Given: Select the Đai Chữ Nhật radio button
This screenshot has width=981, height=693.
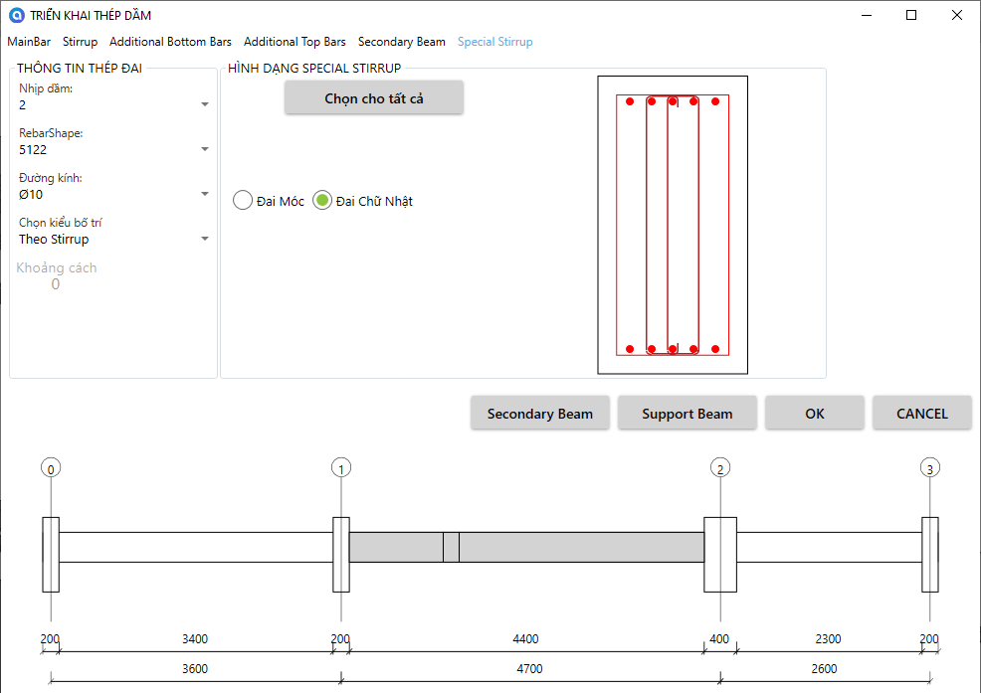Looking at the screenshot, I should coord(322,201).
